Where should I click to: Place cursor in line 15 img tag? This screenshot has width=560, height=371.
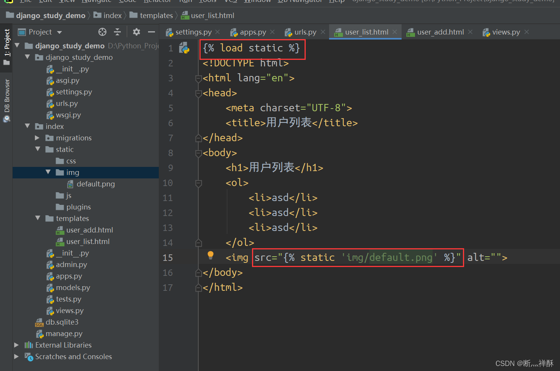(366, 257)
